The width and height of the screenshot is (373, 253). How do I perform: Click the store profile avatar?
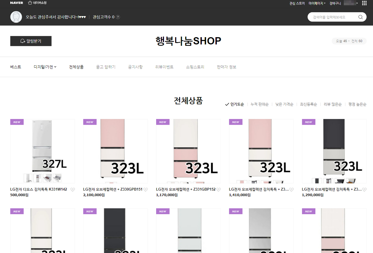pos(16,17)
